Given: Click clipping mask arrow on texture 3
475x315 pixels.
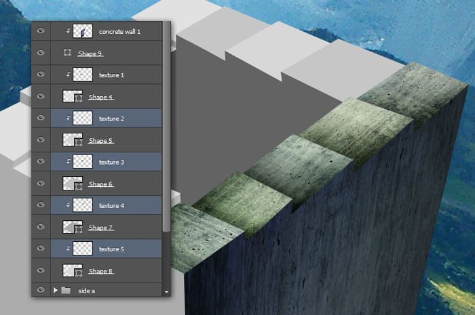Looking at the screenshot, I should tap(68, 161).
